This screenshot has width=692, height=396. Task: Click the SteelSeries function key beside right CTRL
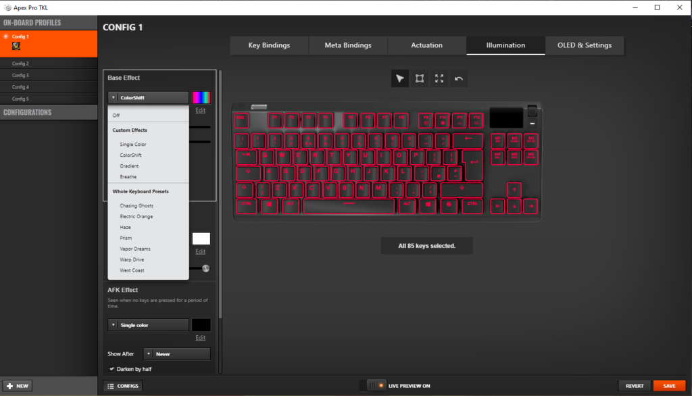[x=449, y=205]
